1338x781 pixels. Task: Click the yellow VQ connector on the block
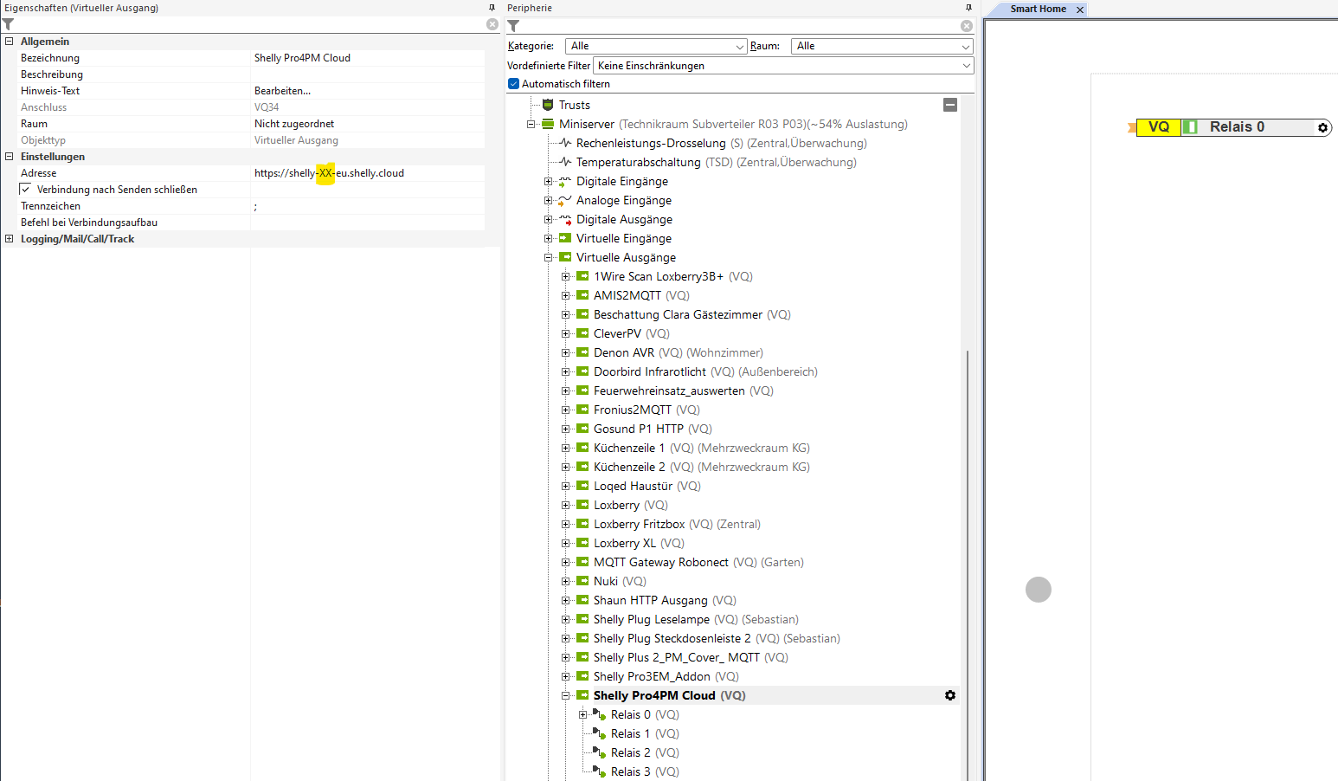pos(1158,127)
